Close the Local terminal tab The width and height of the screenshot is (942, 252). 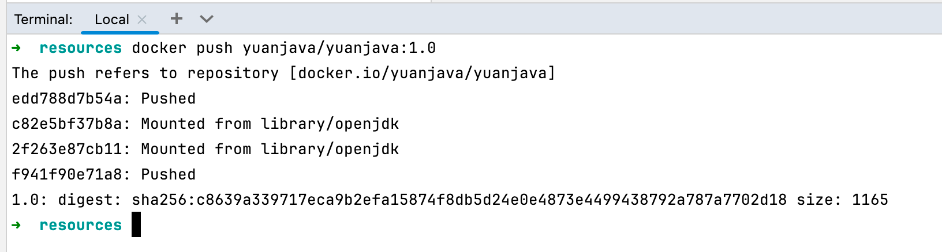pos(142,20)
